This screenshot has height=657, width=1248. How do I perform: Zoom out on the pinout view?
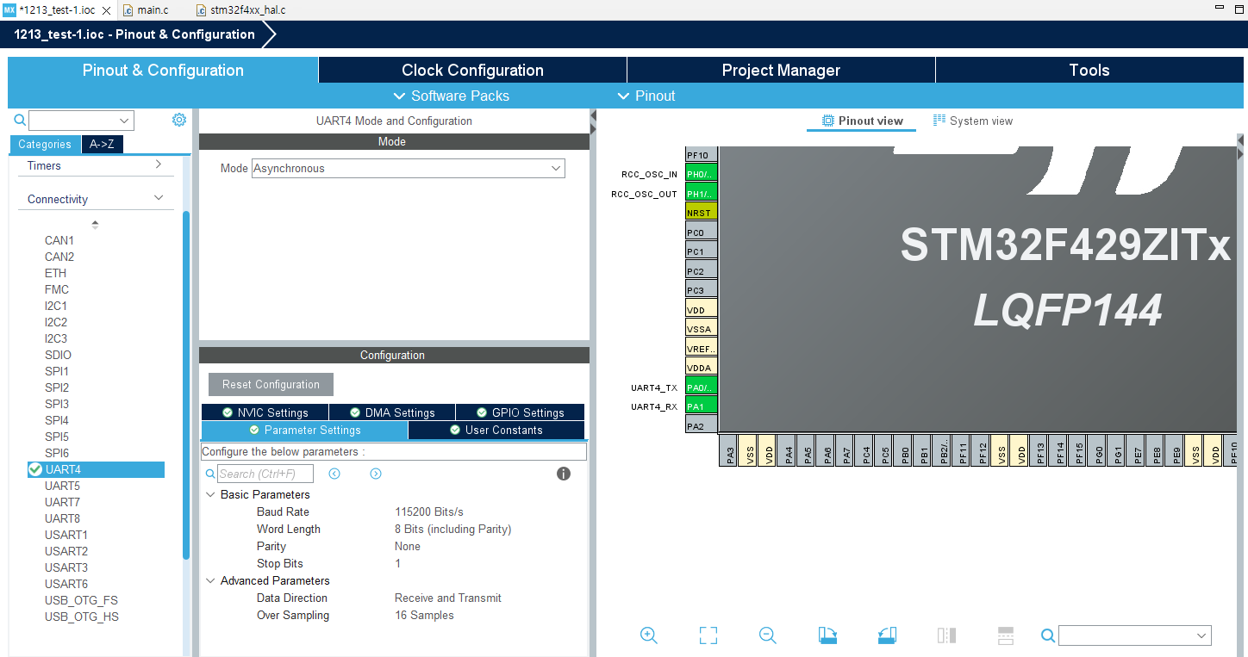pos(767,635)
